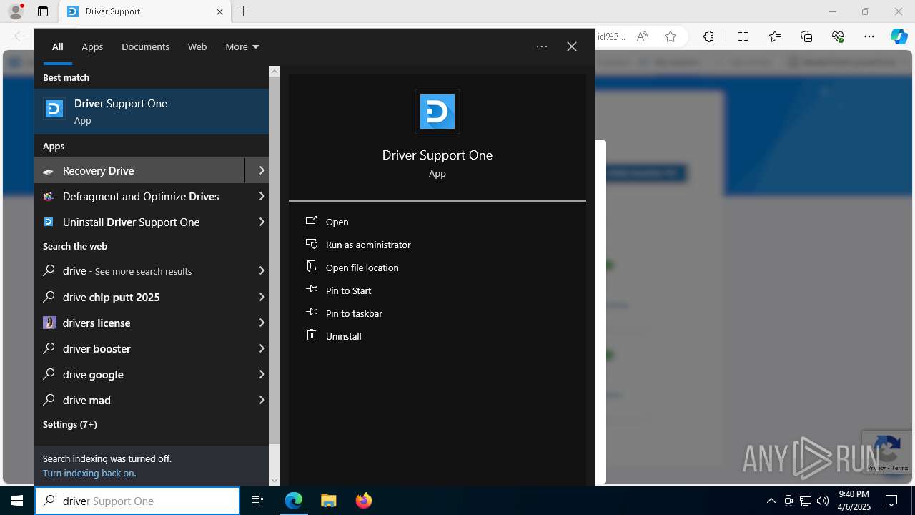This screenshot has height=515, width=915.
Task: Open the Windows Start button
Action: click(17, 501)
